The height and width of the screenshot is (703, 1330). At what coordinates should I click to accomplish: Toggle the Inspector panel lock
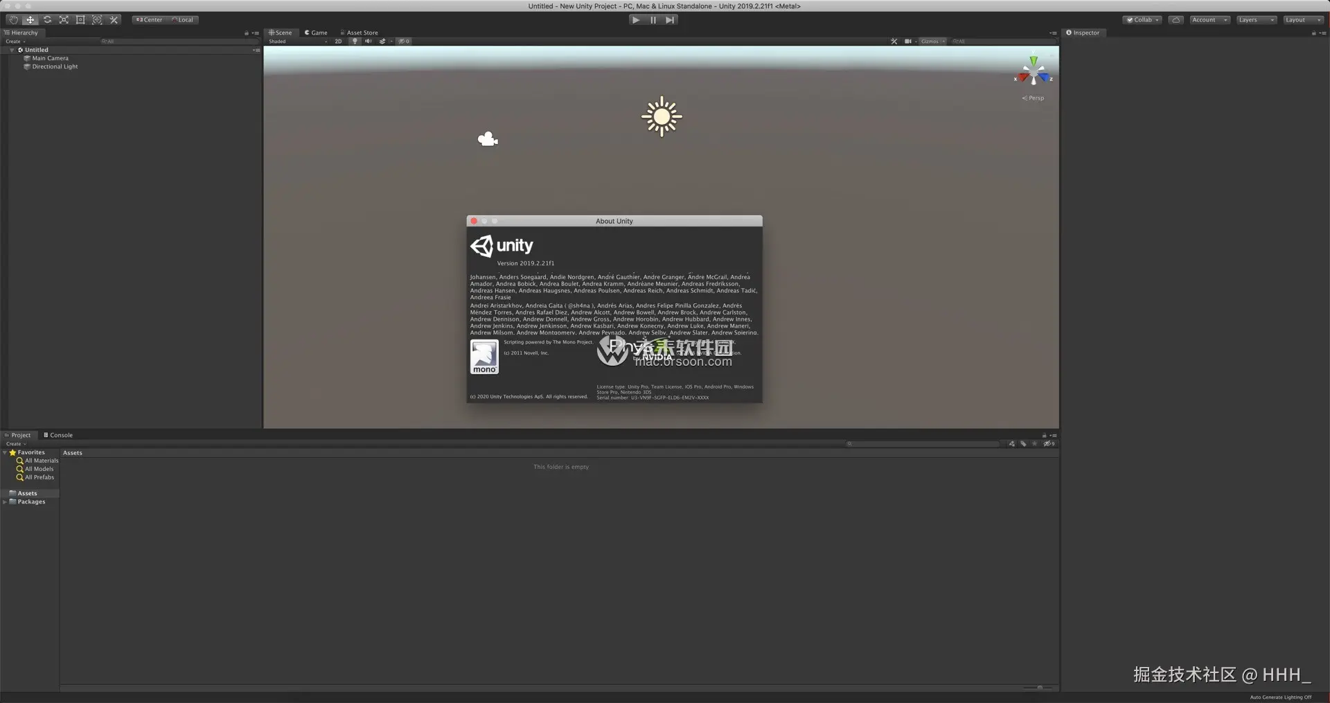coord(1313,33)
